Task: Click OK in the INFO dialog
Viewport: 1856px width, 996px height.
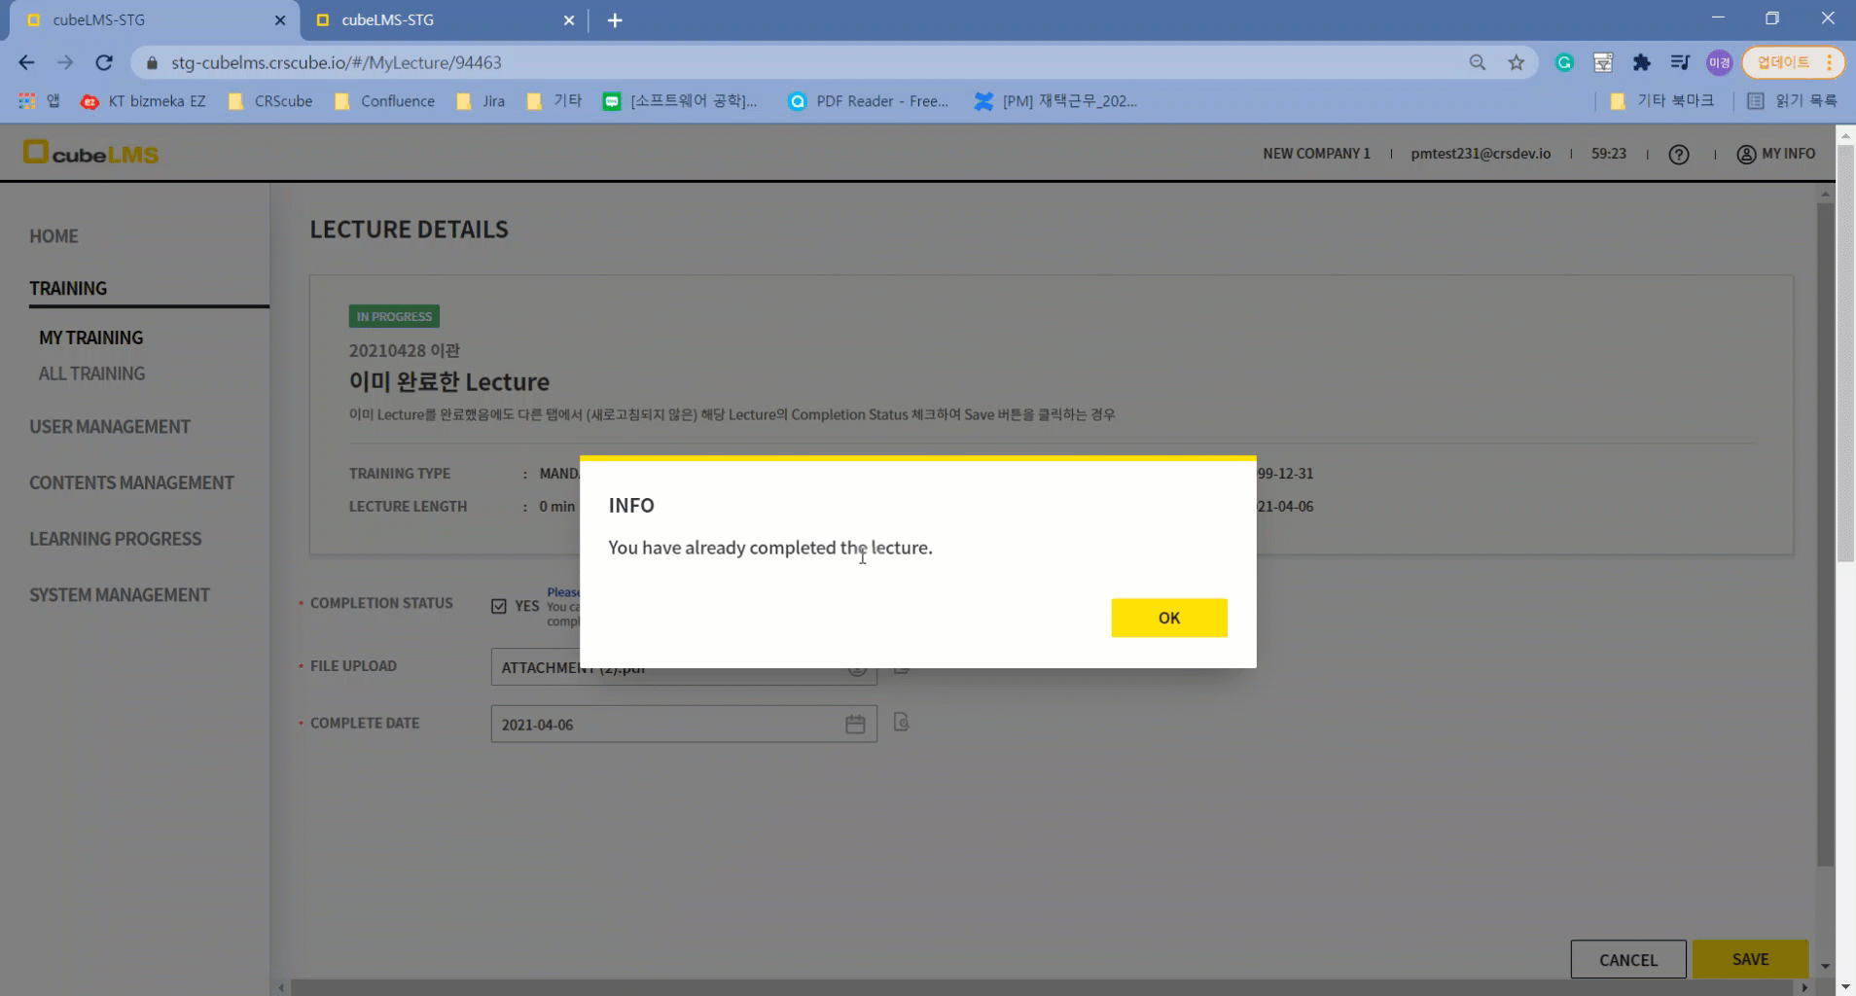Action: (x=1168, y=618)
